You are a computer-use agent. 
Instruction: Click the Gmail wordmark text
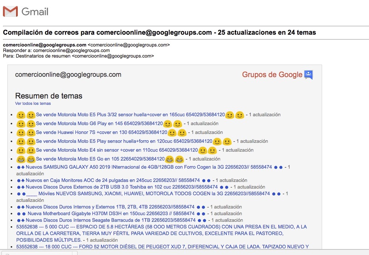[35, 12]
